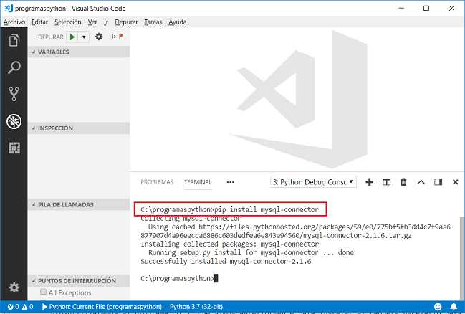465x314 pixels.
Task: Open the Ayuda menu
Action: coord(178,22)
